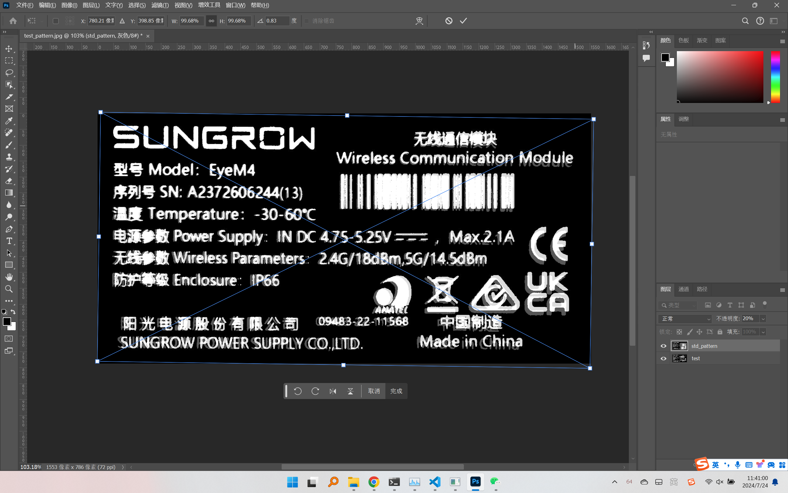Click the foreground color swatch in toolbar
The width and height of the screenshot is (788, 493).
click(6, 321)
